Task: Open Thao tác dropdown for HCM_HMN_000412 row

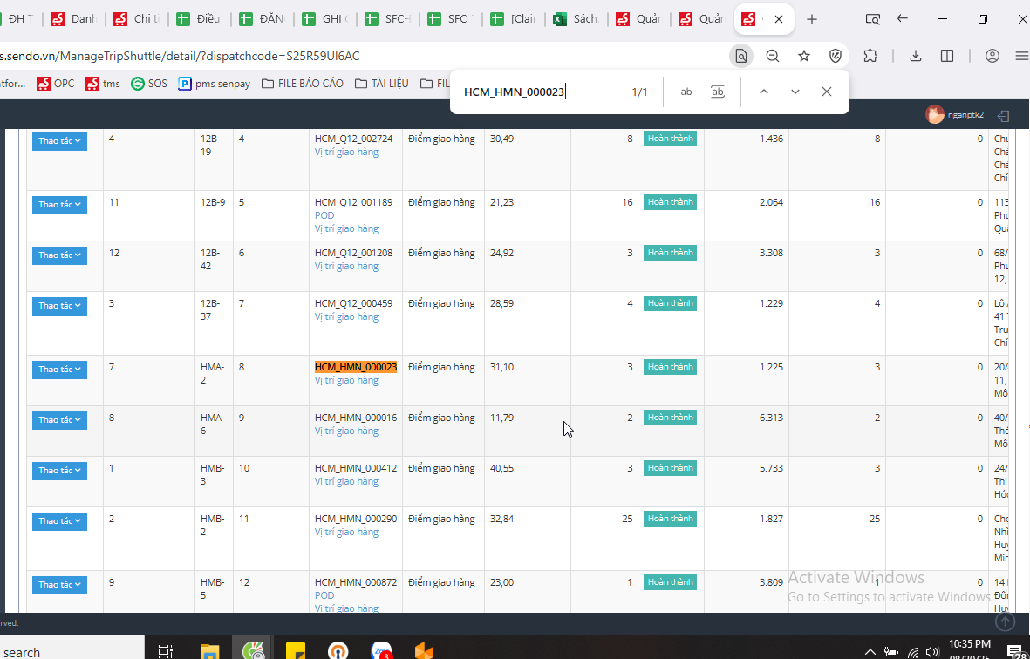Action: (60, 471)
